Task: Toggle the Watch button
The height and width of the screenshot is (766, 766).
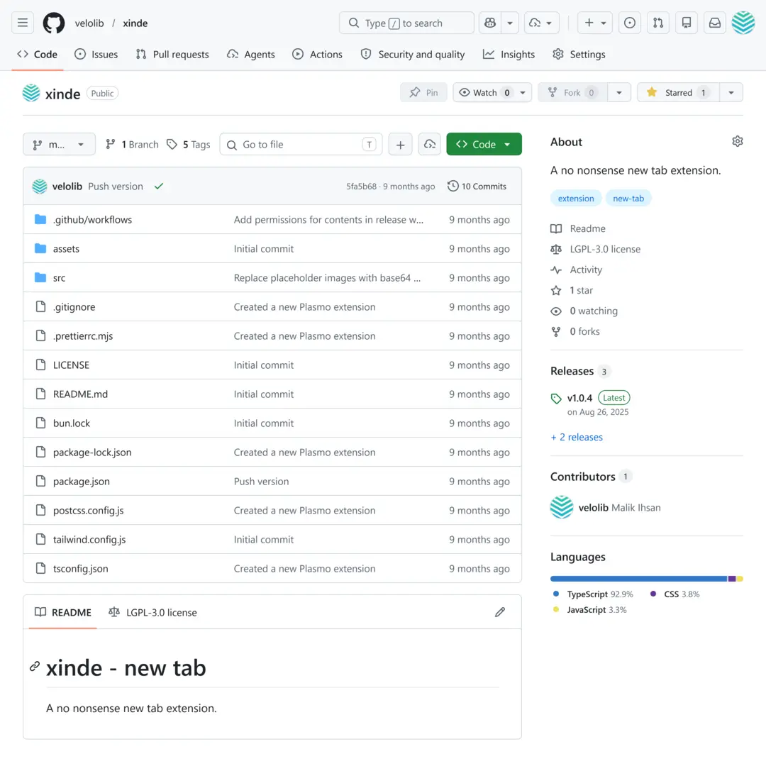Action: (484, 92)
